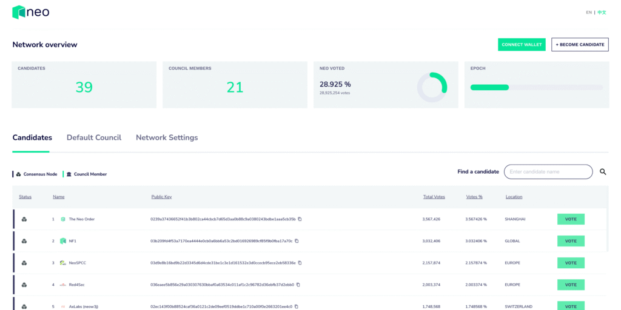Open the Network Settings tab

167,137
